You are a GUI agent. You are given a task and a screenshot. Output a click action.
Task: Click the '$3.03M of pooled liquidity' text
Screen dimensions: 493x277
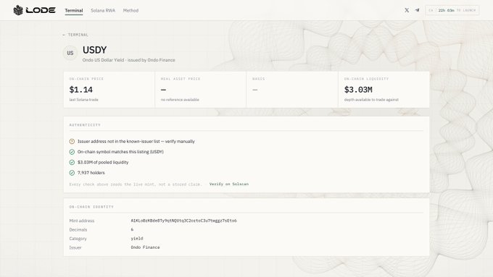(x=103, y=162)
